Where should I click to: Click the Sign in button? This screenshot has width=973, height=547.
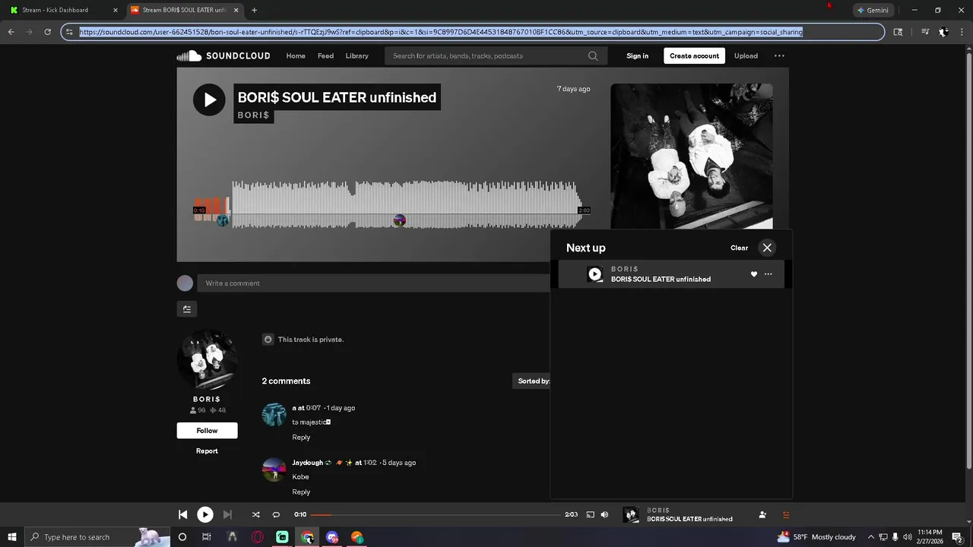point(637,55)
